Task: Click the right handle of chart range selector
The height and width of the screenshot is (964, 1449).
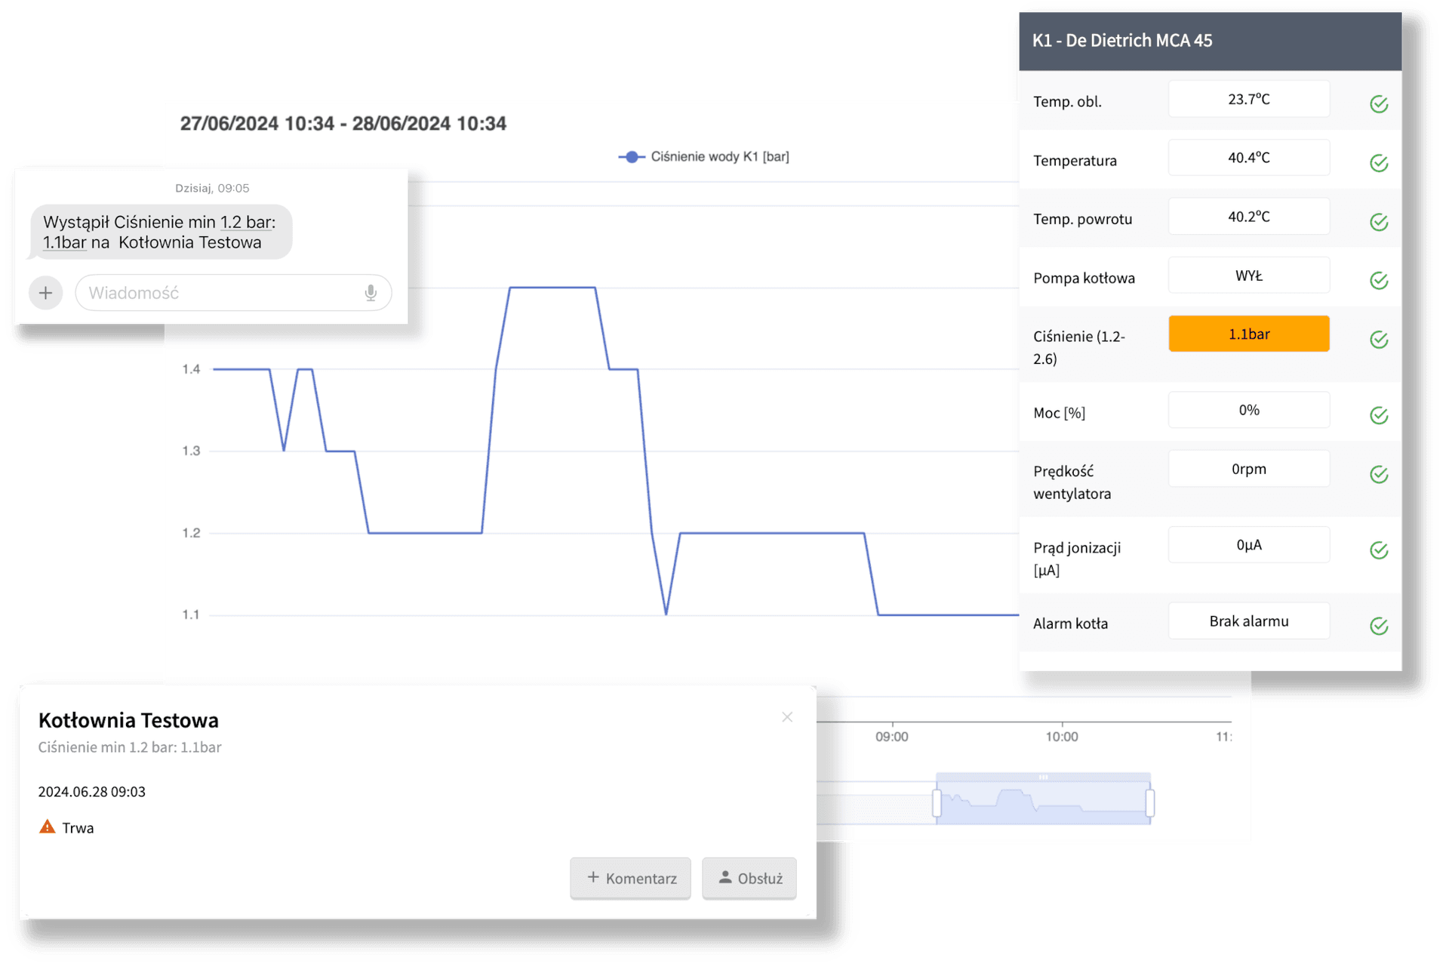Action: click(x=1149, y=802)
